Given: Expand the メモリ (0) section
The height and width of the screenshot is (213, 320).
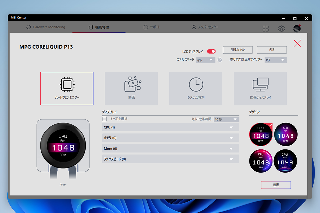Looking at the screenshot, I should tap(171, 138).
